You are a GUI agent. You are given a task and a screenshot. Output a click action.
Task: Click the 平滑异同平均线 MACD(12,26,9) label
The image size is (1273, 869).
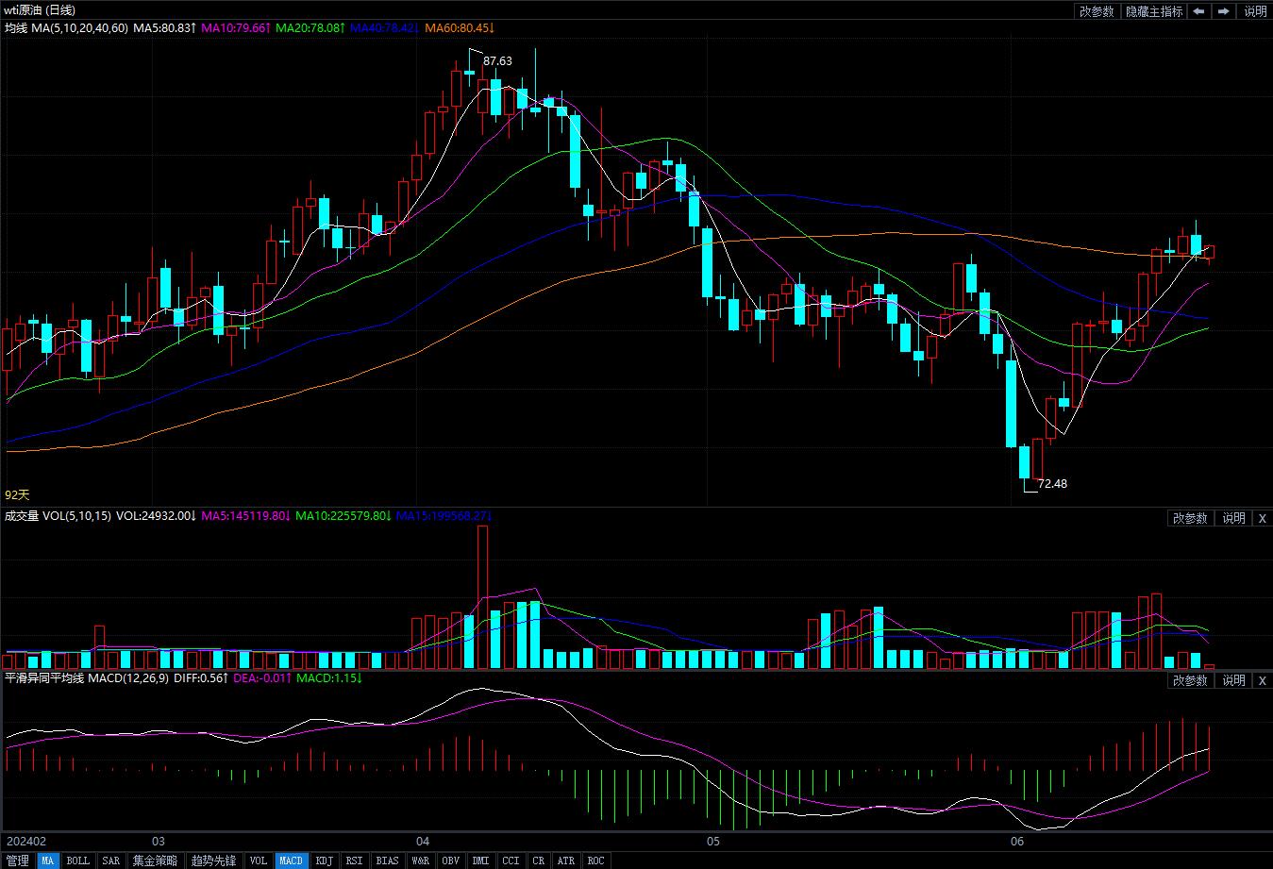pos(87,678)
